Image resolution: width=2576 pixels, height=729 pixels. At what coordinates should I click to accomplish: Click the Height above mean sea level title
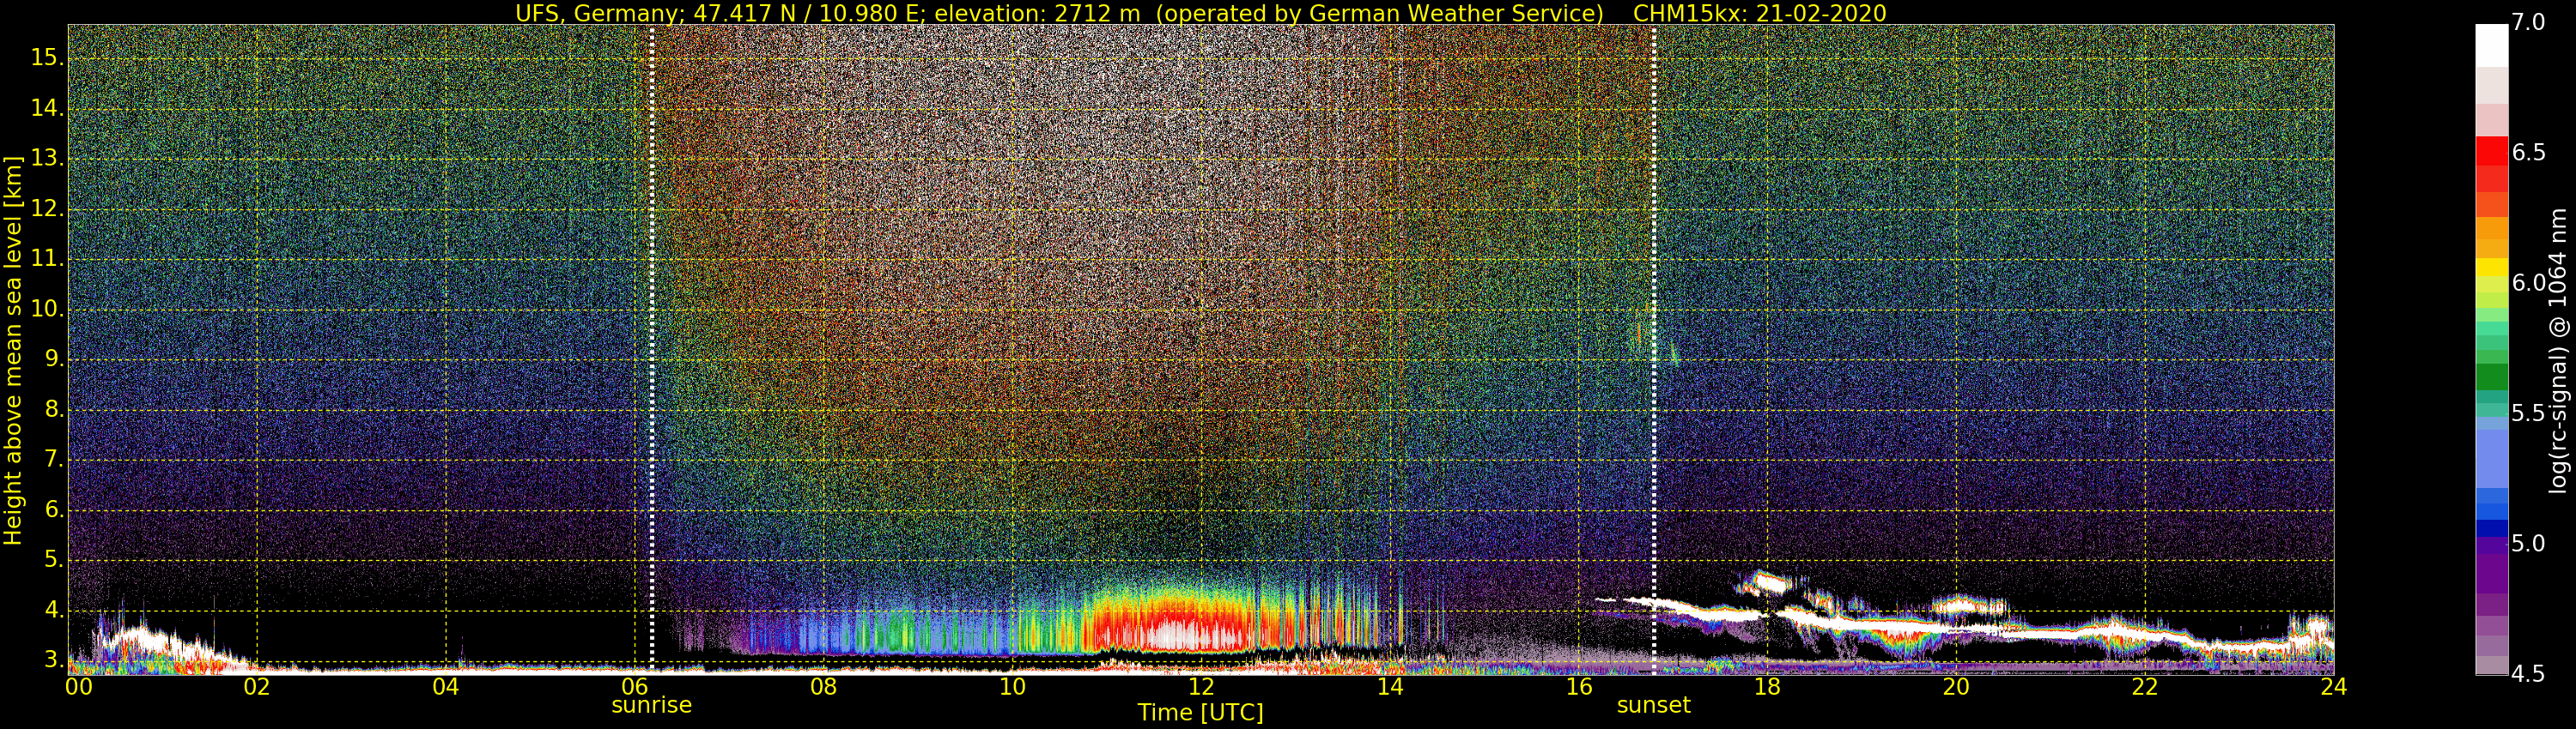tap(13, 350)
